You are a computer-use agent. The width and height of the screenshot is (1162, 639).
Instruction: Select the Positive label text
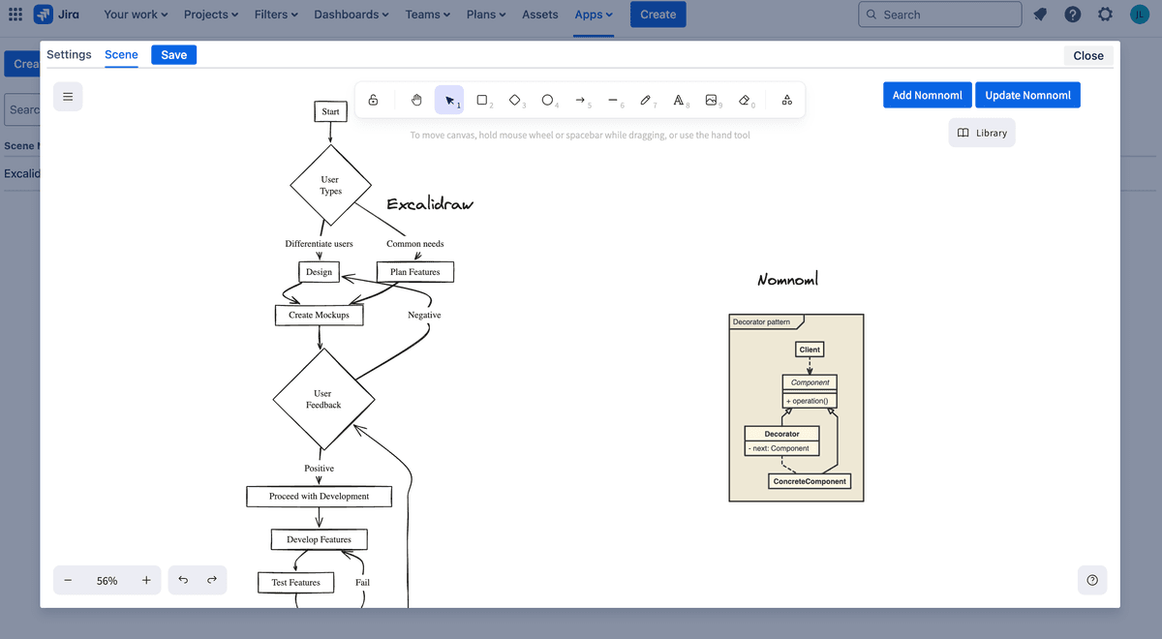pyautogui.click(x=319, y=469)
